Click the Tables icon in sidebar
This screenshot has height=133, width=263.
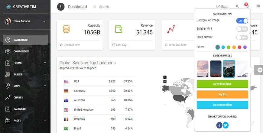[x=8, y=74]
